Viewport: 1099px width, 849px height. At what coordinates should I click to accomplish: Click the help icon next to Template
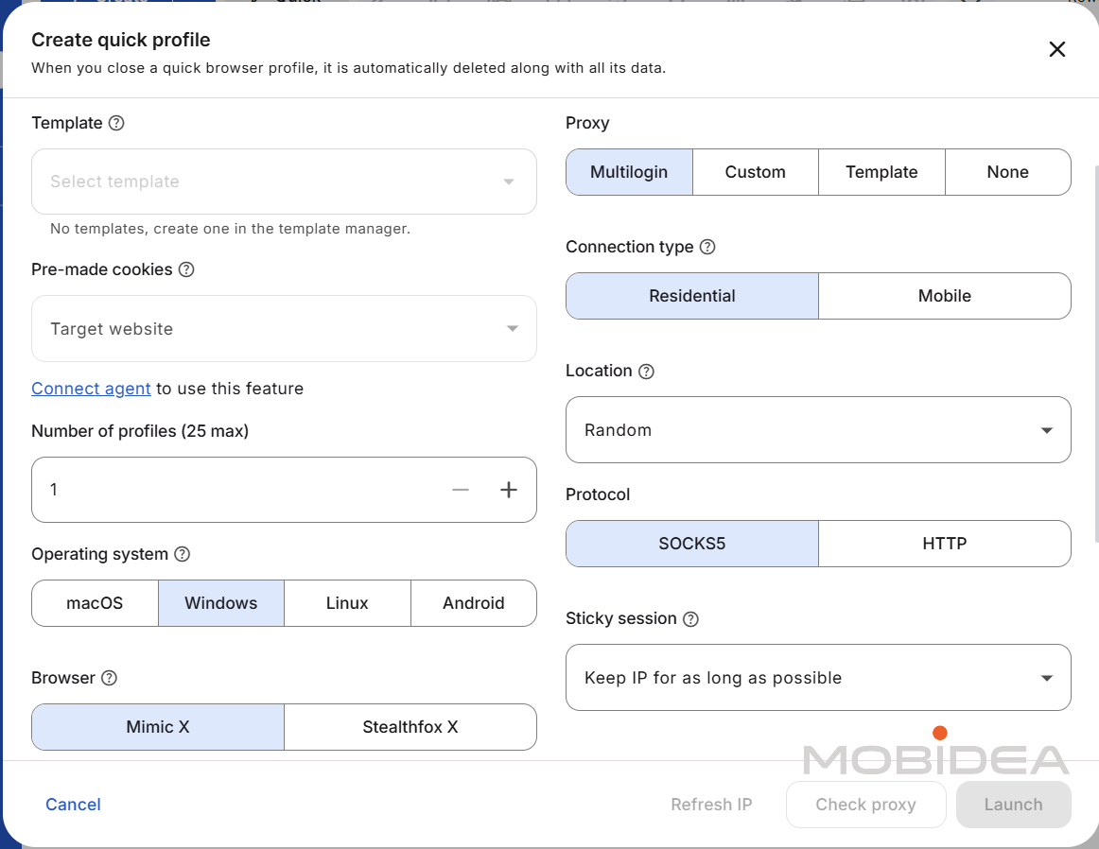tap(116, 123)
